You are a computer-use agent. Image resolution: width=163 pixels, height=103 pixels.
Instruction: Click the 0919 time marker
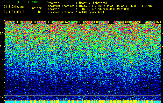142,22
